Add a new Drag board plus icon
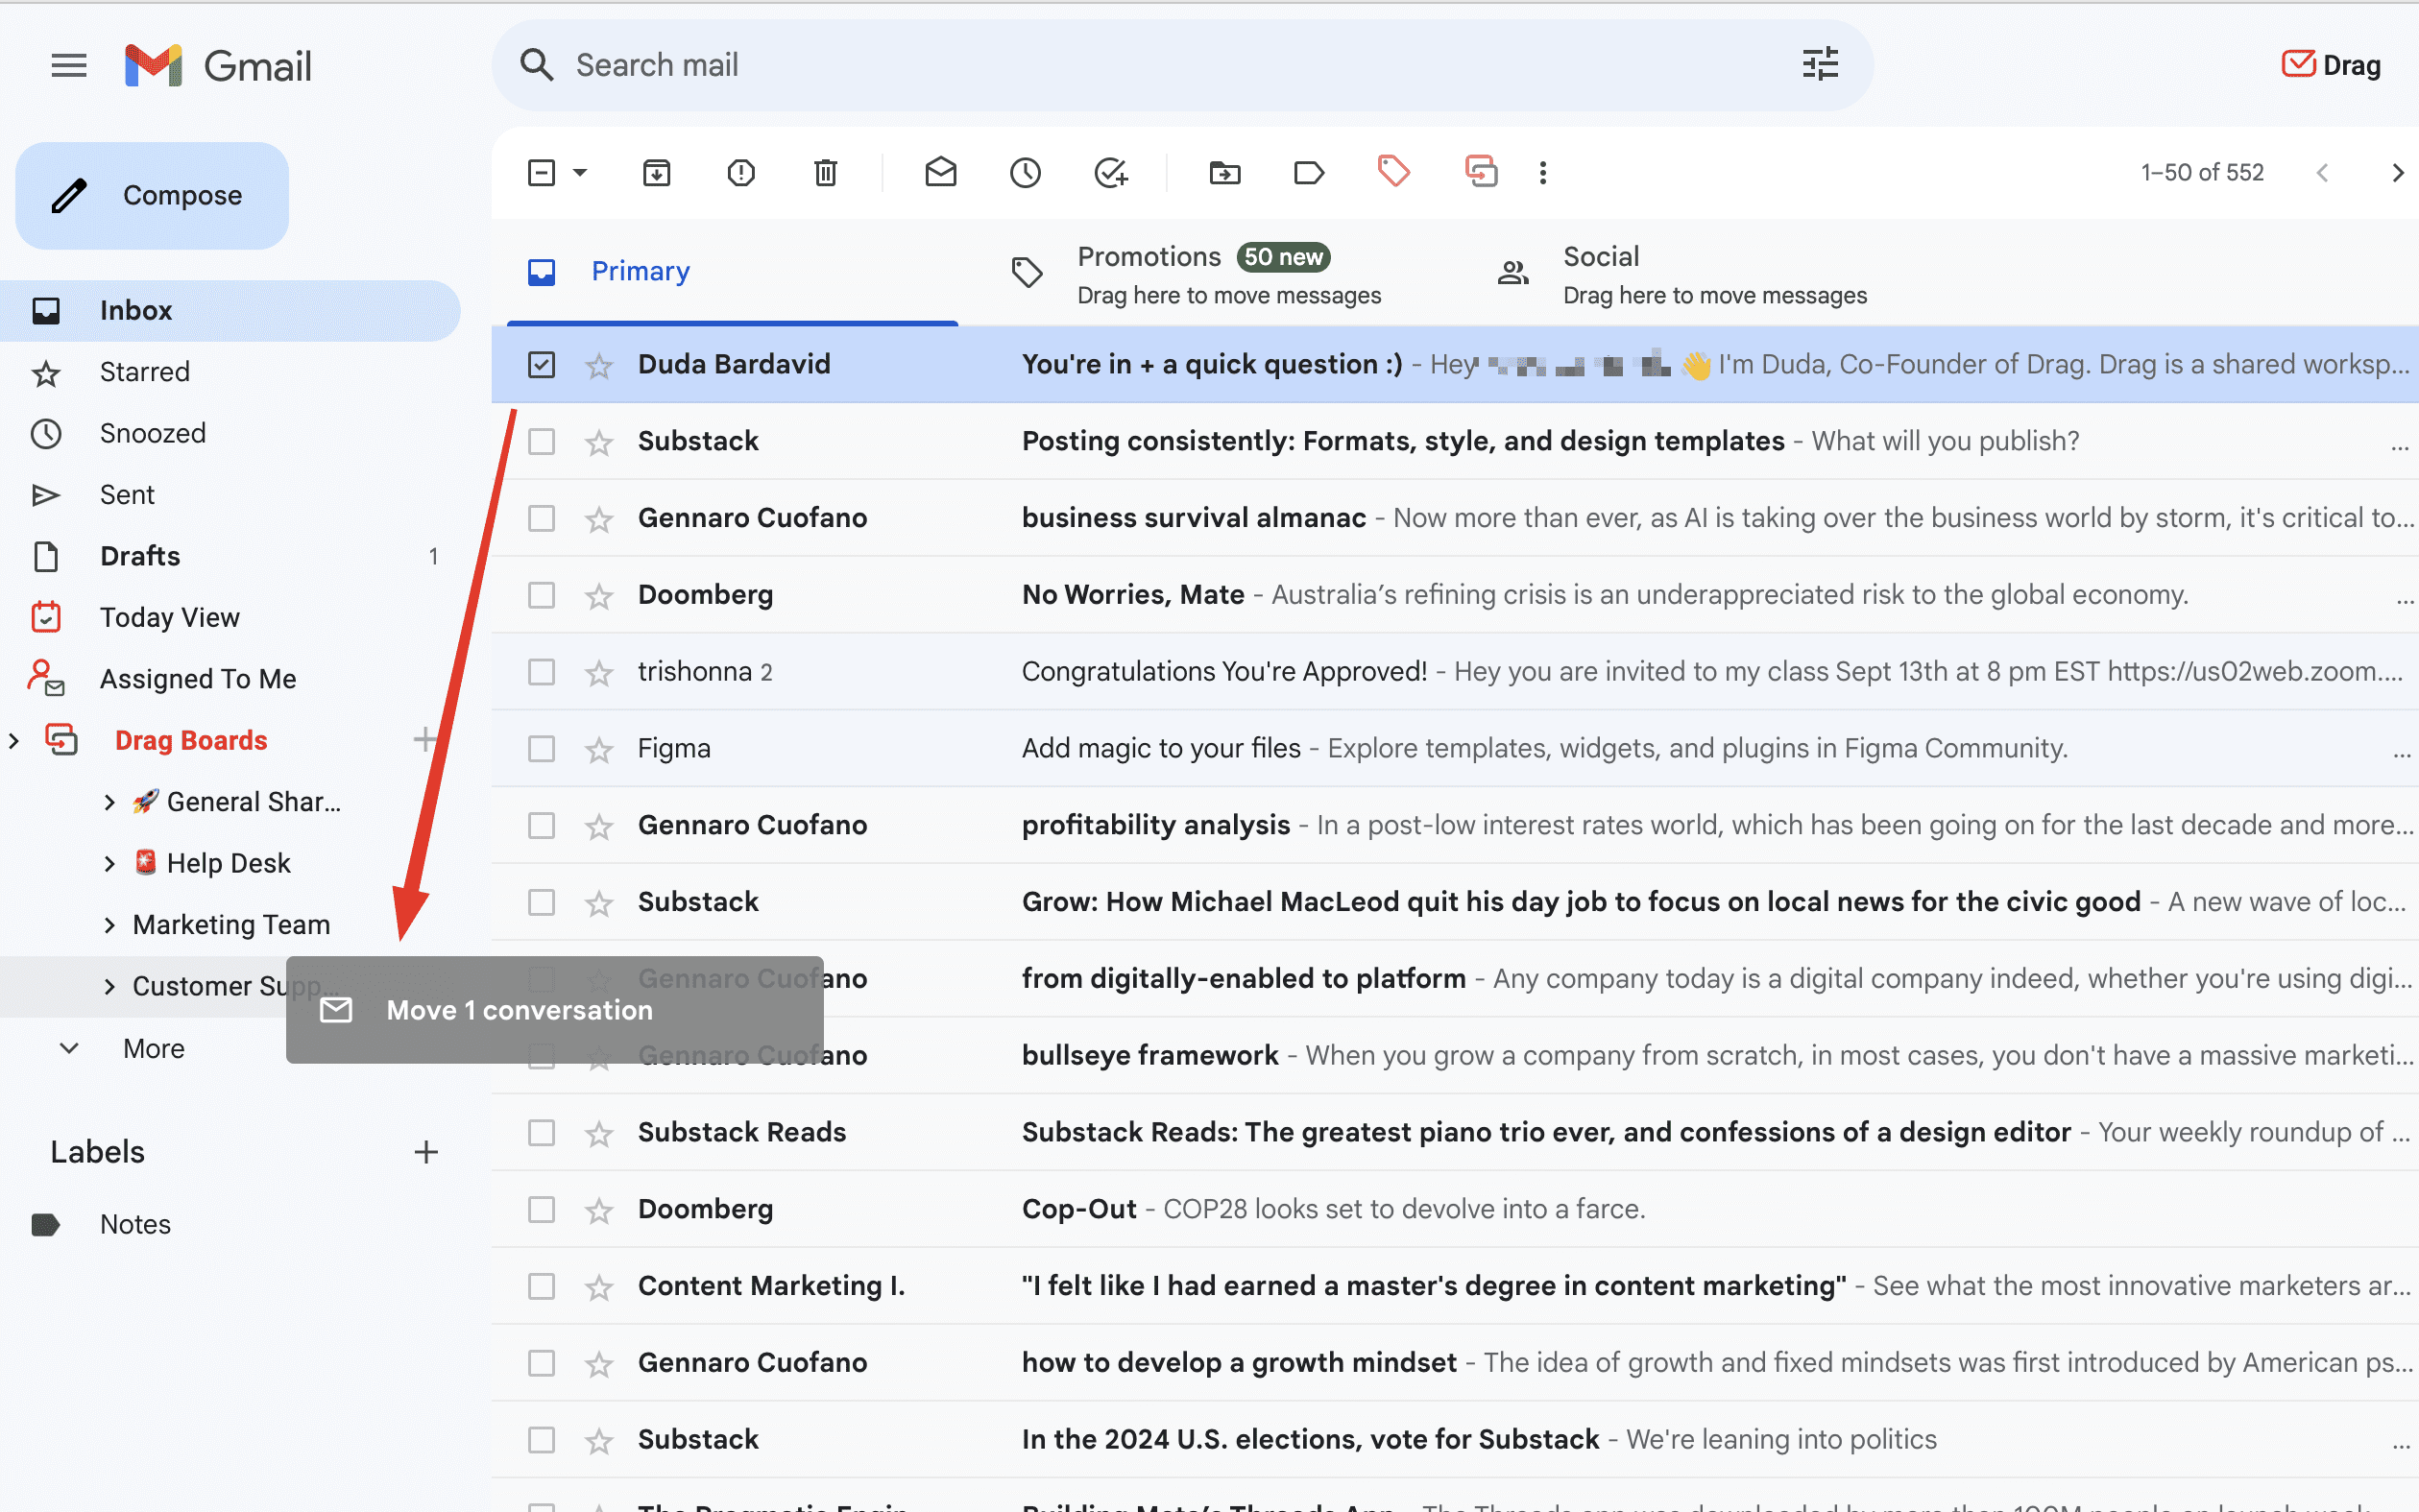Viewport: 2419px width, 1512px height. 426,740
